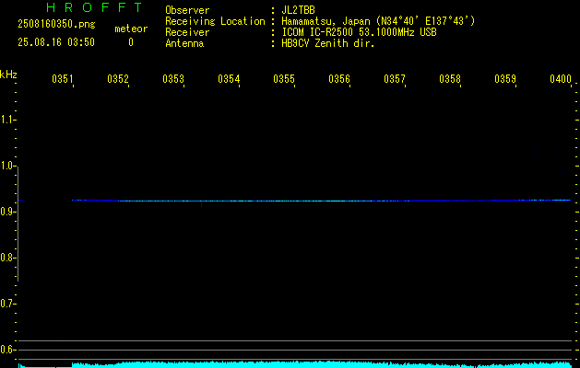Click the kHz axis unit label

pos(8,75)
